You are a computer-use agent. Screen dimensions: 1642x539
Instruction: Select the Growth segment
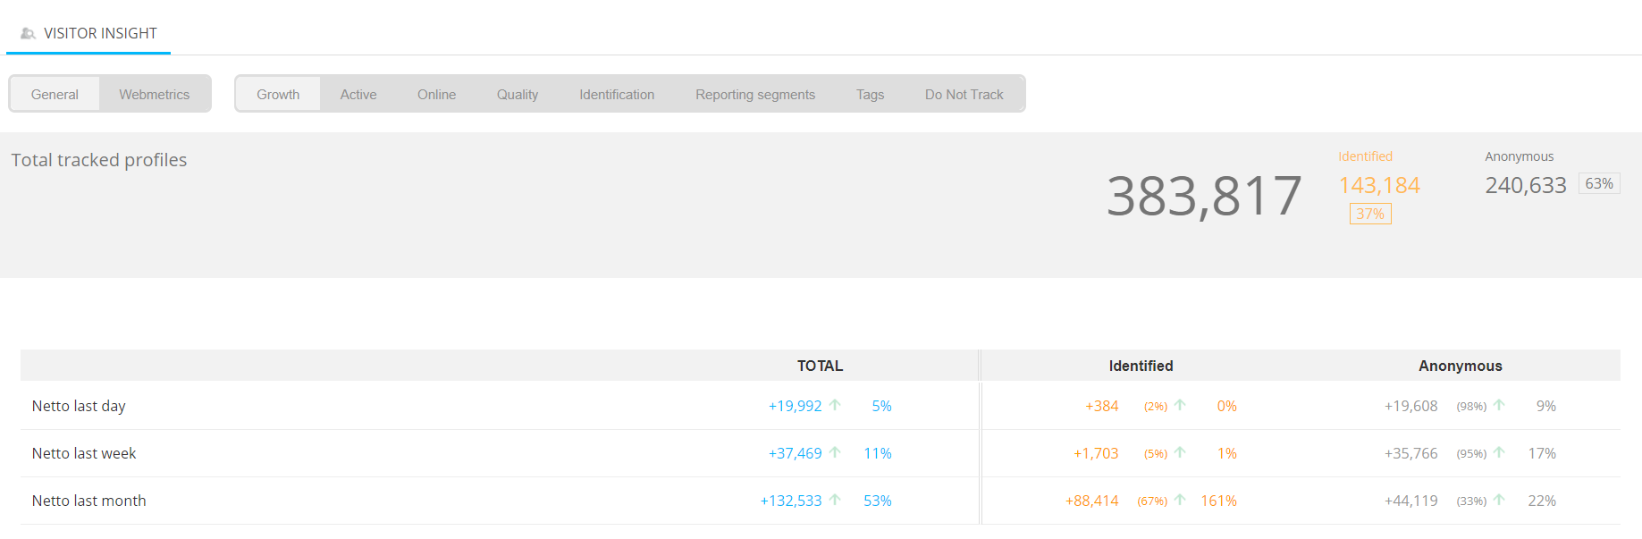(278, 95)
